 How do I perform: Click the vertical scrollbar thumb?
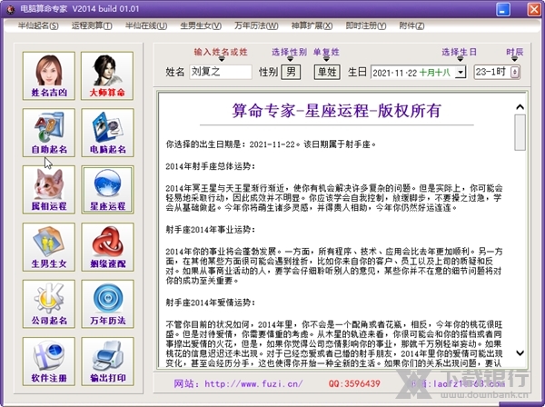[x=520, y=133]
